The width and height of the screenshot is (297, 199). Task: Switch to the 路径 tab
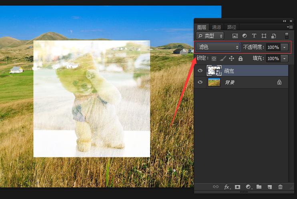232,27
